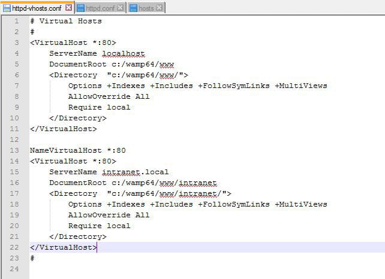Click '</Directory>' on line 21

[78, 236]
